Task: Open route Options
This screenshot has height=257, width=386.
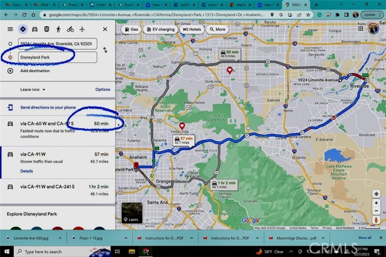Action: 103,89
